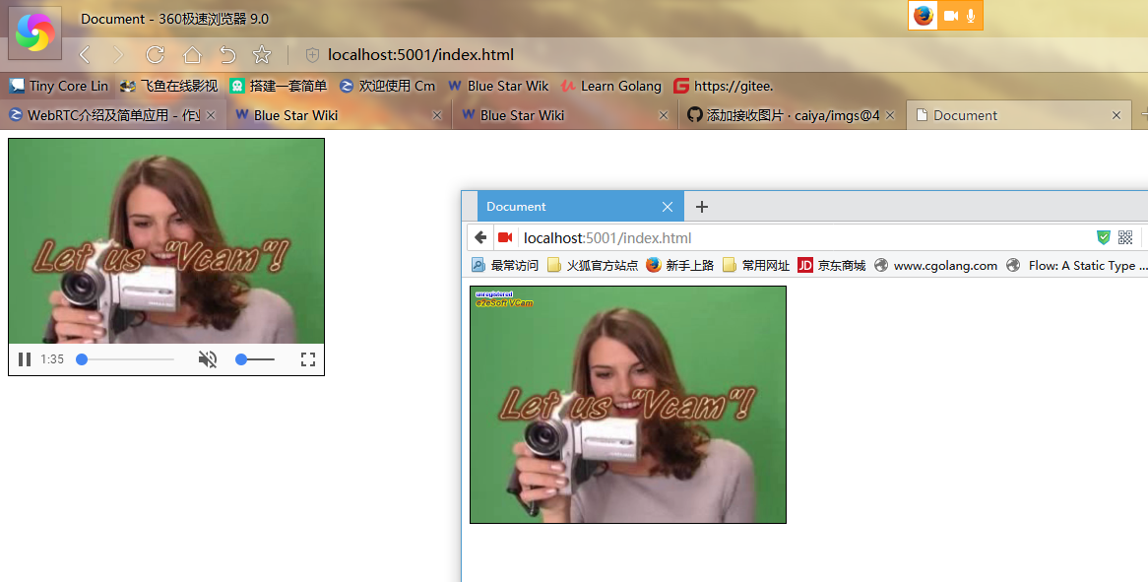
Task: Go forward in 360 browser
Action: coord(118,55)
